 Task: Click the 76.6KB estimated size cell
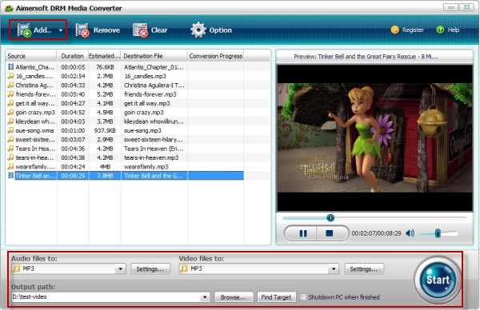[x=105, y=66]
